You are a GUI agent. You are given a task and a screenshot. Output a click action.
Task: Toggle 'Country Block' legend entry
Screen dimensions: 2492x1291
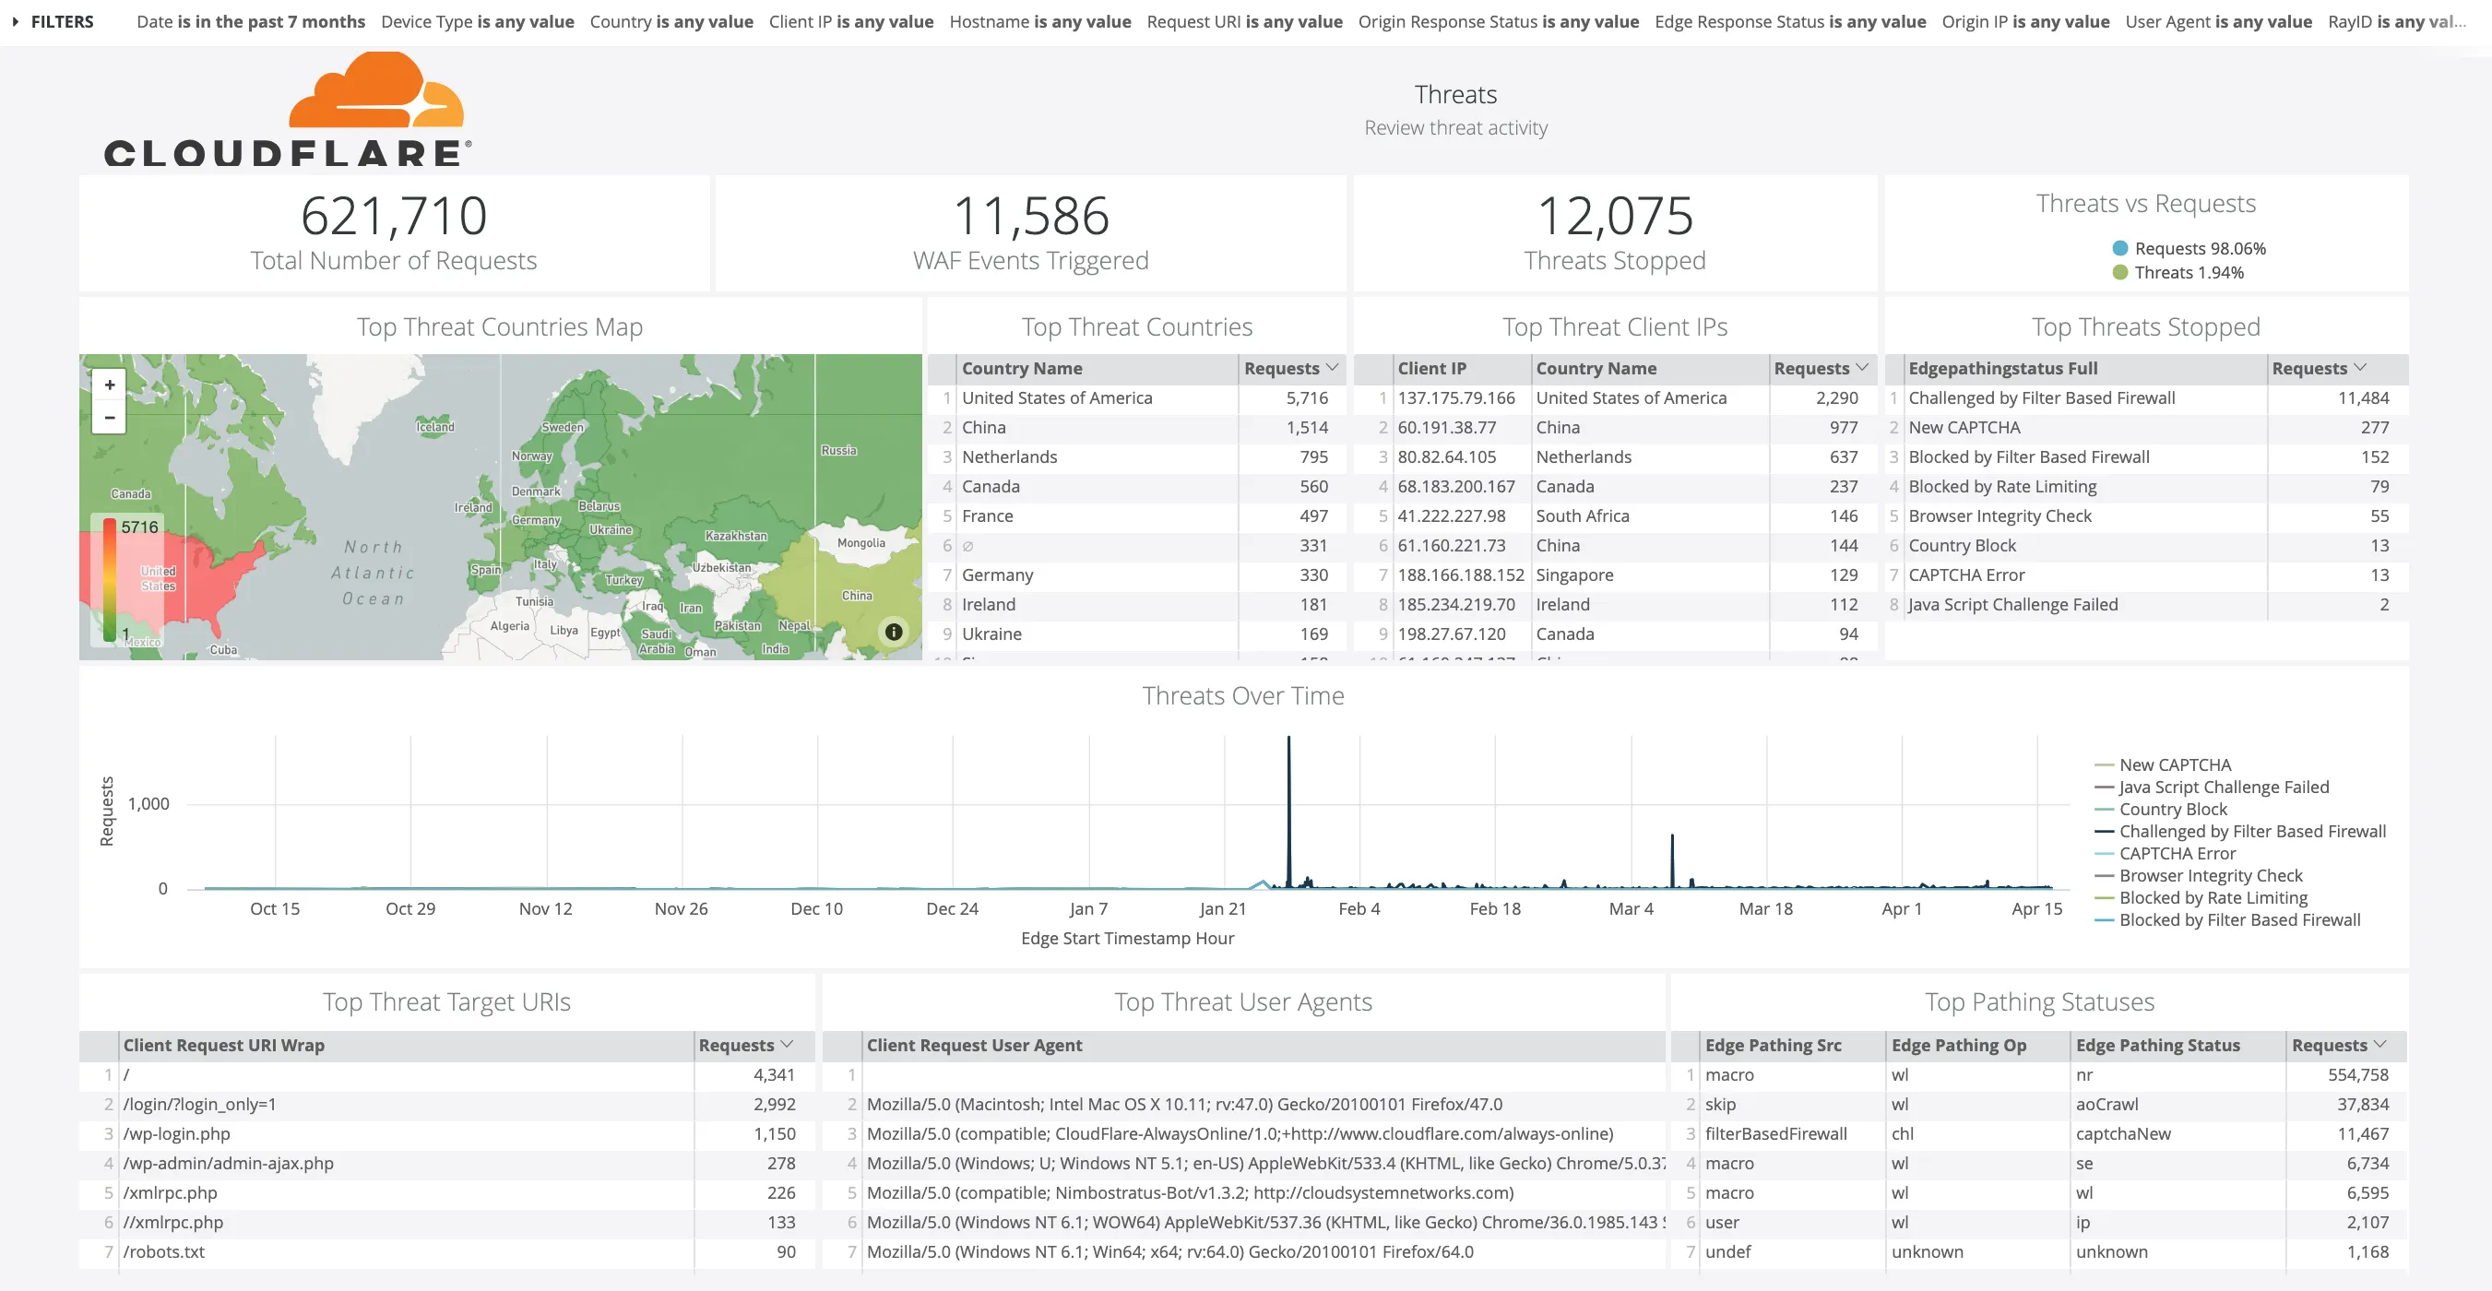tap(2172, 809)
